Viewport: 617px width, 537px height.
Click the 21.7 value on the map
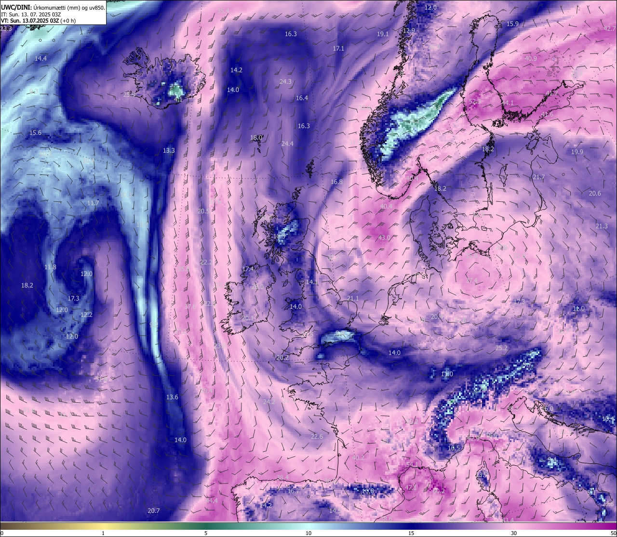(x=538, y=177)
